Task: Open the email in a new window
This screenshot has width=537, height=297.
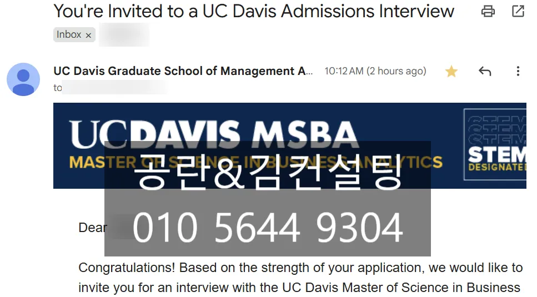Action: pos(518,11)
